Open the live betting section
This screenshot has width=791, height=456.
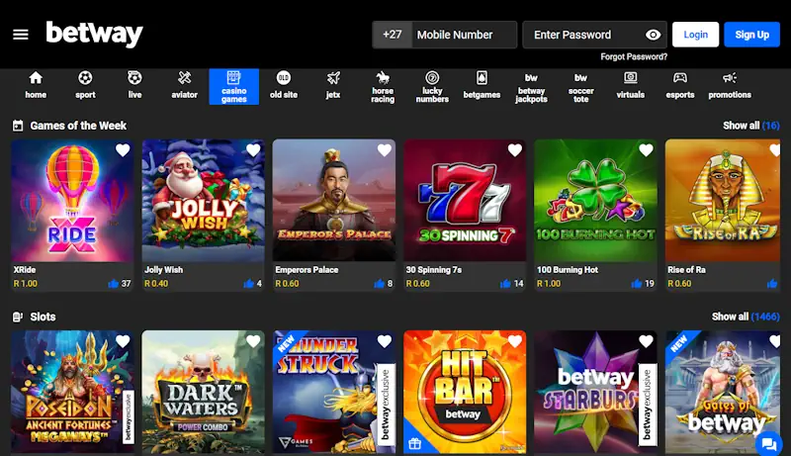click(x=134, y=86)
